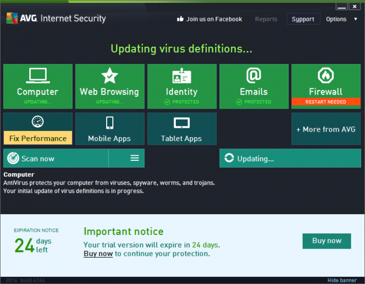
Task: Open the Support menu item
Action: 303,19
